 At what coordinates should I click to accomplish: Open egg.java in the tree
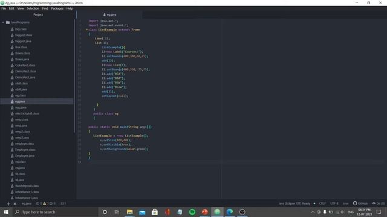[x=21, y=107]
